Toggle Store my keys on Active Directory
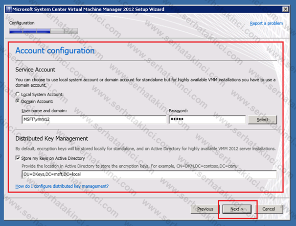Screen dimensions: 296x226 point(18,158)
